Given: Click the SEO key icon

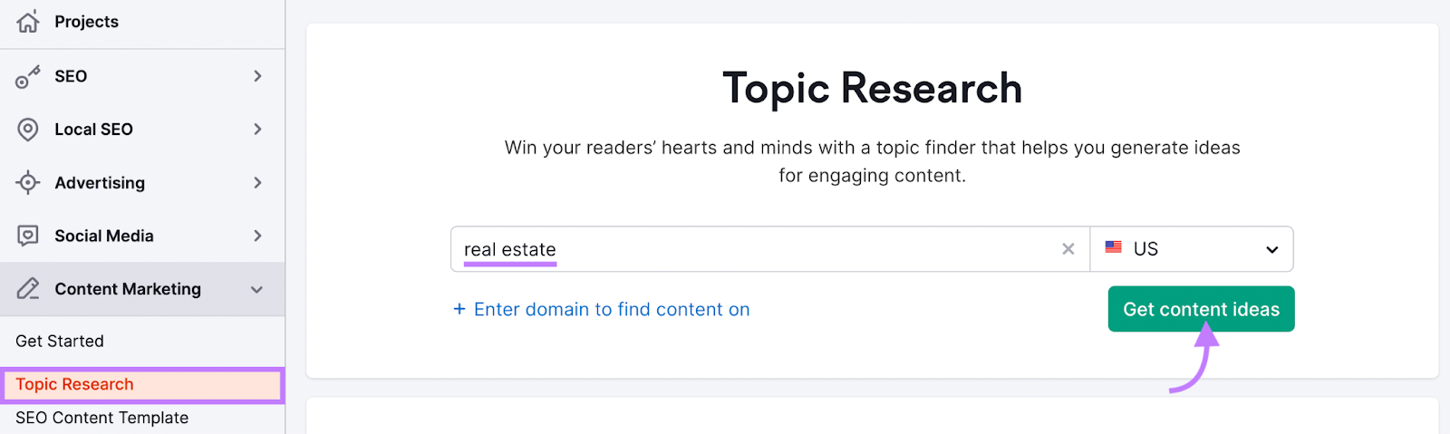Looking at the screenshot, I should click(x=28, y=77).
